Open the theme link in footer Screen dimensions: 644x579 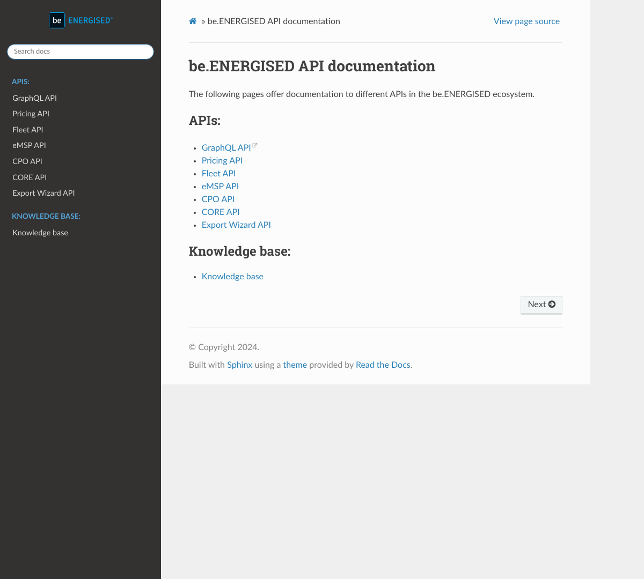[x=295, y=365]
